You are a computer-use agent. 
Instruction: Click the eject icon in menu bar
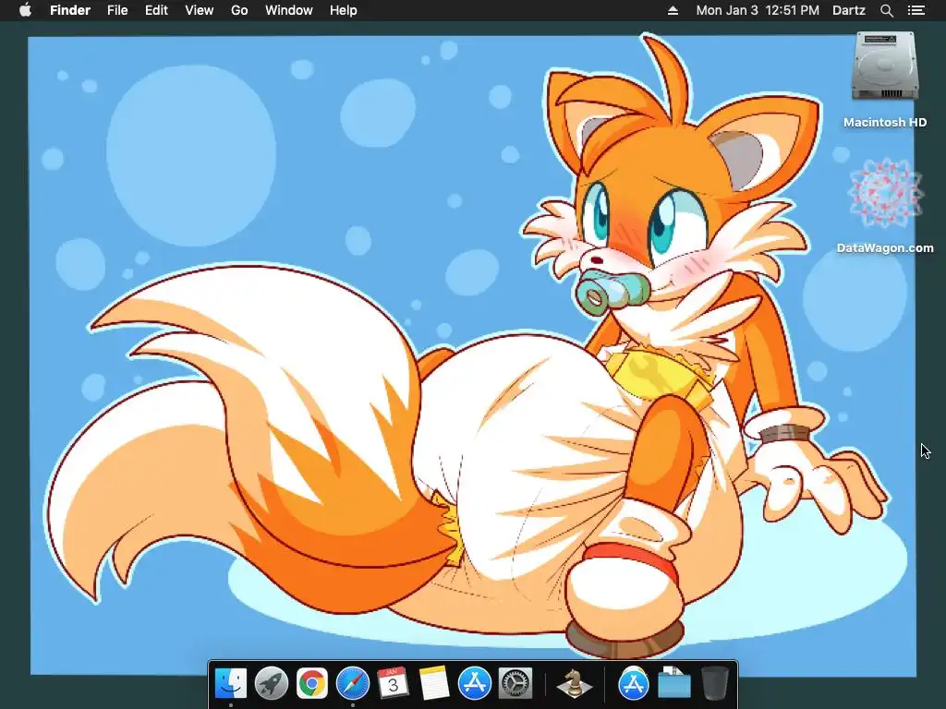click(x=673, y=10)
